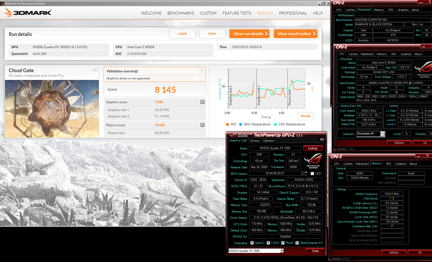The height and width of the screenshot is (262, 432).
Task: Click the Time value 10/01/2016 18:30:14
Action: click(247, 47)
